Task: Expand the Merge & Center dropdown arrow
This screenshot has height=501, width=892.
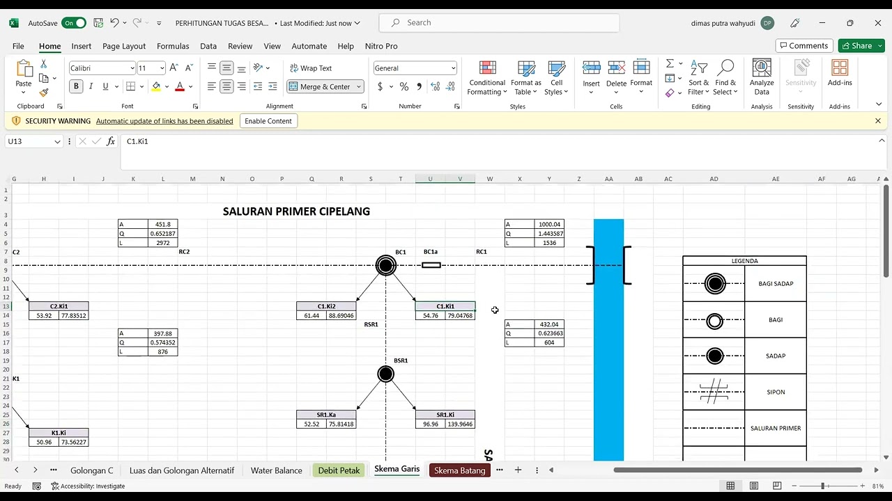Action: click(x=359, y=87)
